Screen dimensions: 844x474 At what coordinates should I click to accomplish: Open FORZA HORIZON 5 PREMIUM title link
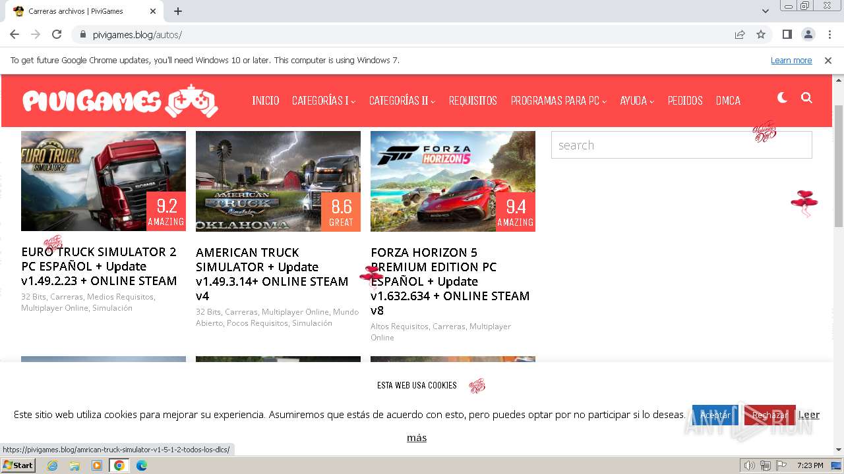(x=450, y=281)
